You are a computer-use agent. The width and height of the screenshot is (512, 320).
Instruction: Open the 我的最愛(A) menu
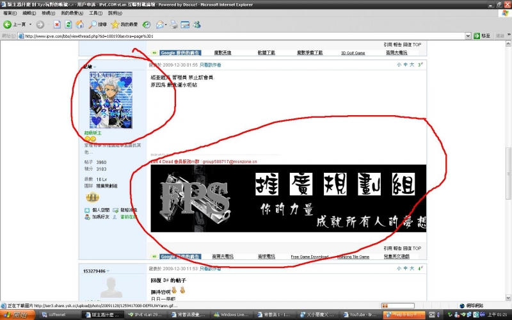(72, 13)
